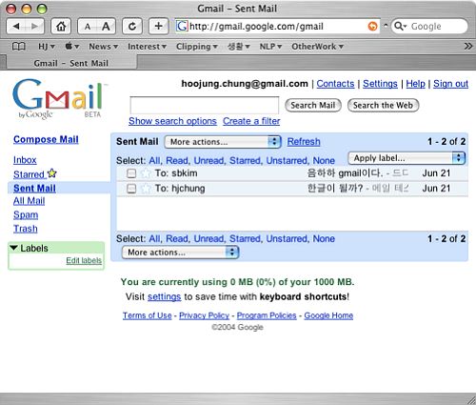Open Privacy Policy link
Viewport: 476px width, 405px height.
pyautogui.click(x=204, y=315)
